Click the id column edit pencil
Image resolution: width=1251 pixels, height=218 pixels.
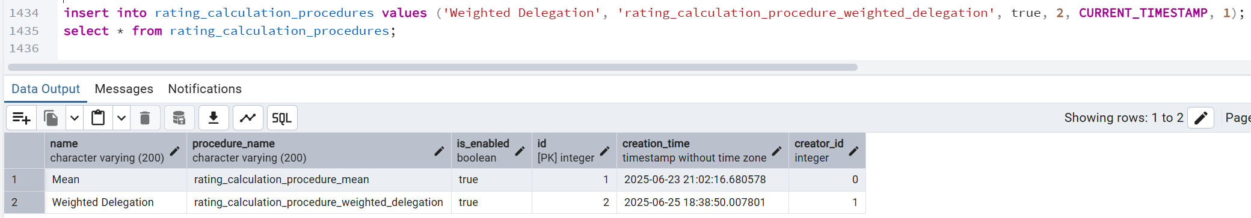(604, 151)
